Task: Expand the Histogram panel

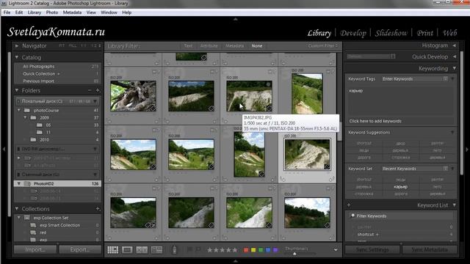Action: click(x=455, y=45)
